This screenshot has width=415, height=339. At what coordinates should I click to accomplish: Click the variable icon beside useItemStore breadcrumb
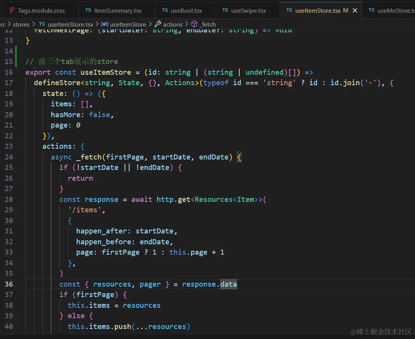[105, 24]
